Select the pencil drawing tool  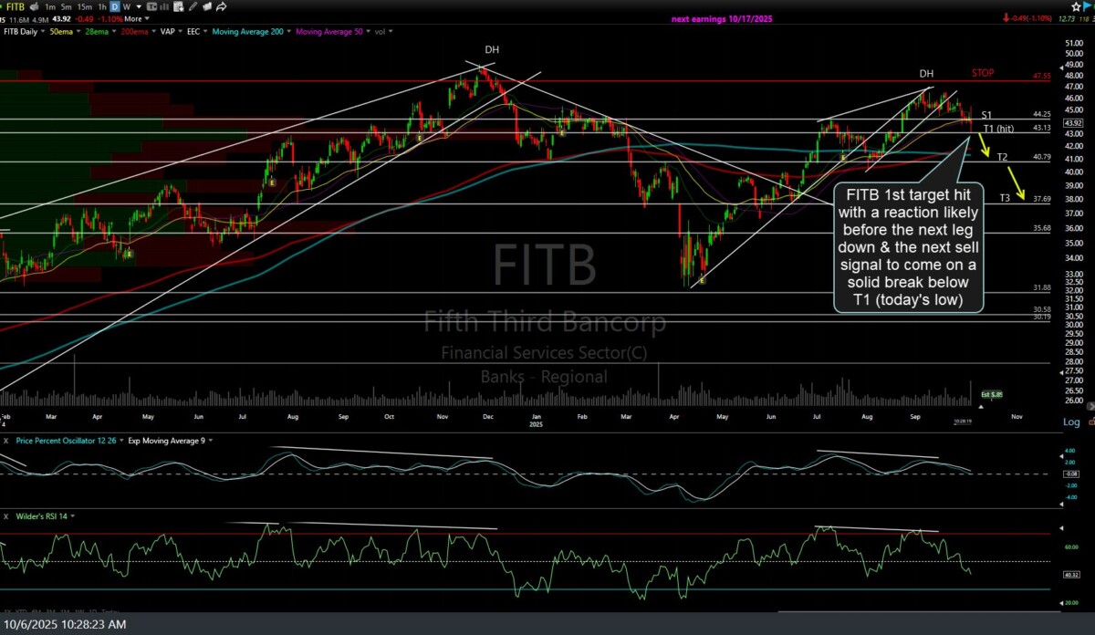click(192, 7)
